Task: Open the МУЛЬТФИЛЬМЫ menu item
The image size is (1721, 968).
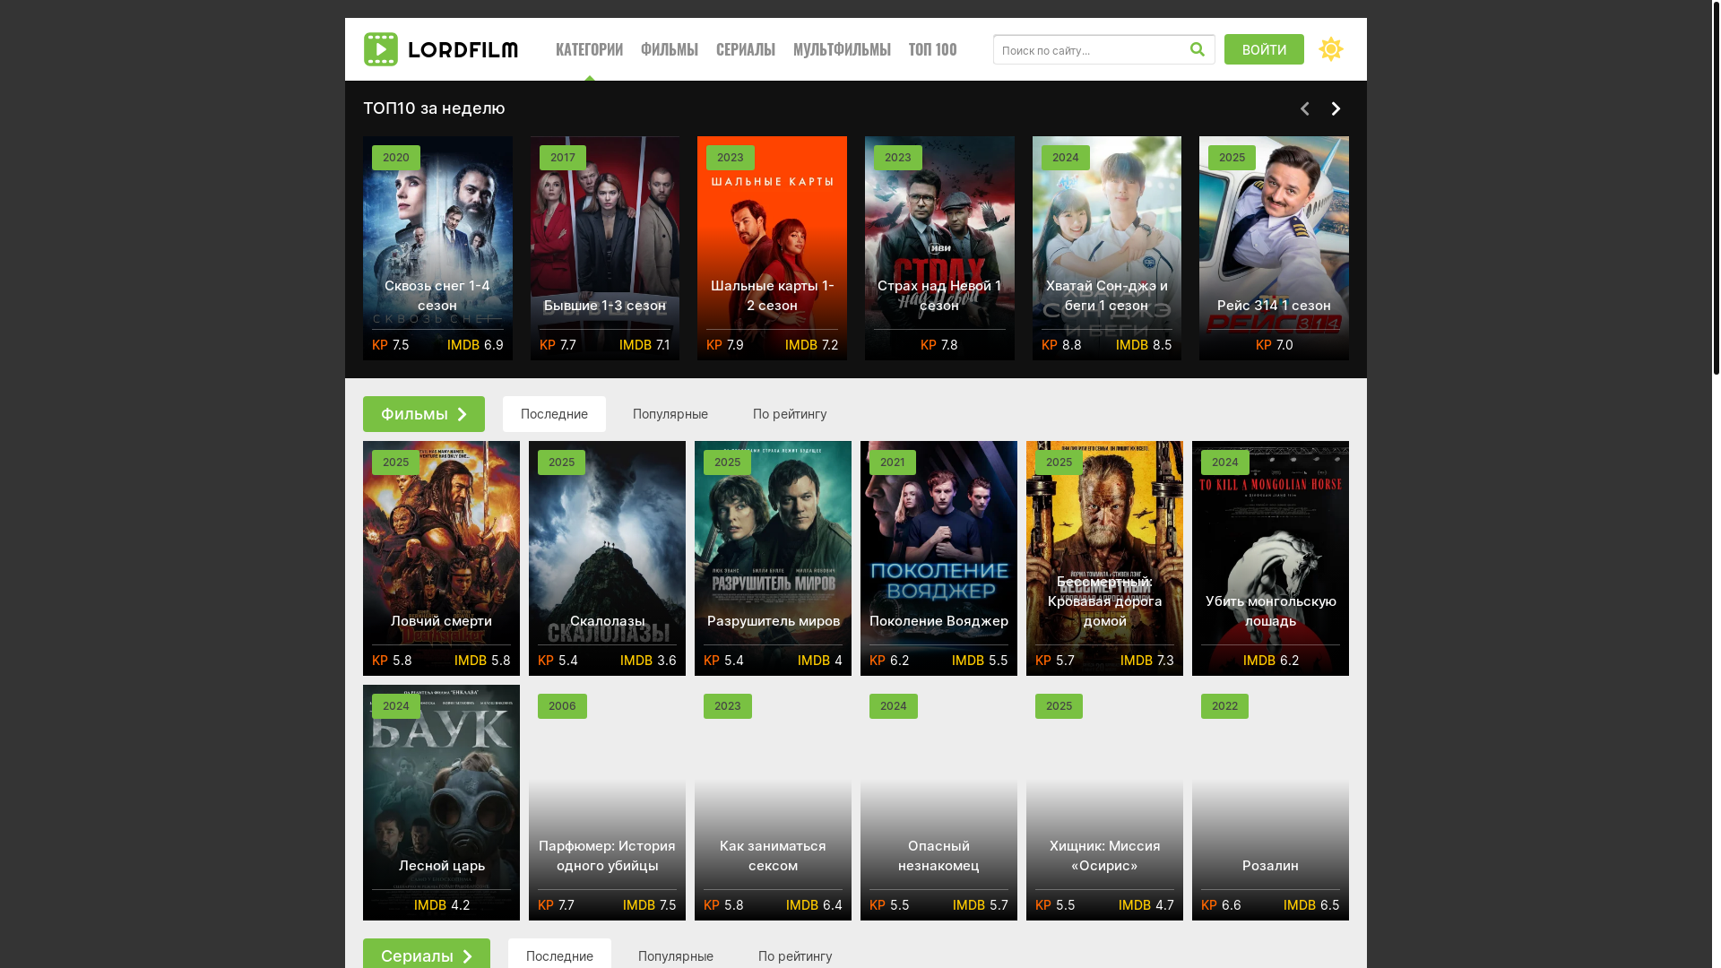Action: (x=842, y=49)
